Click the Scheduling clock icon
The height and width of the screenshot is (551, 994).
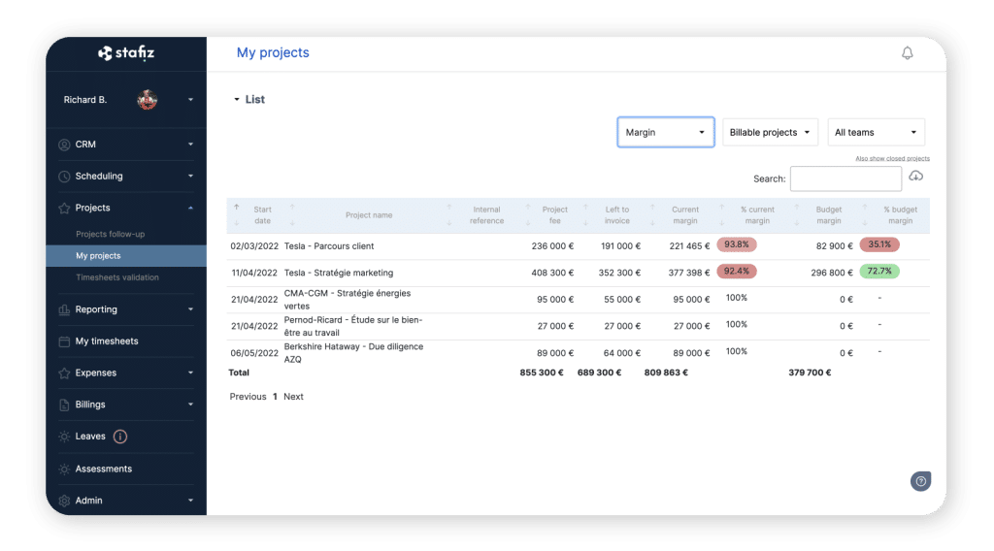tap(64, 176)
